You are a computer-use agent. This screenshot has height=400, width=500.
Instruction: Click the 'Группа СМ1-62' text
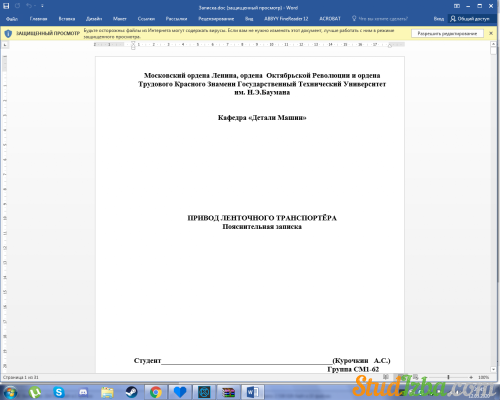coord(353,369)
